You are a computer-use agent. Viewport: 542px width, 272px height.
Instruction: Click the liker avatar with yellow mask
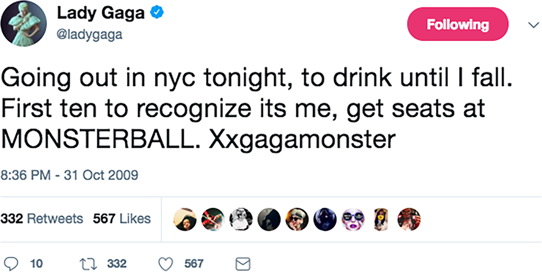(x=381, y=219)
